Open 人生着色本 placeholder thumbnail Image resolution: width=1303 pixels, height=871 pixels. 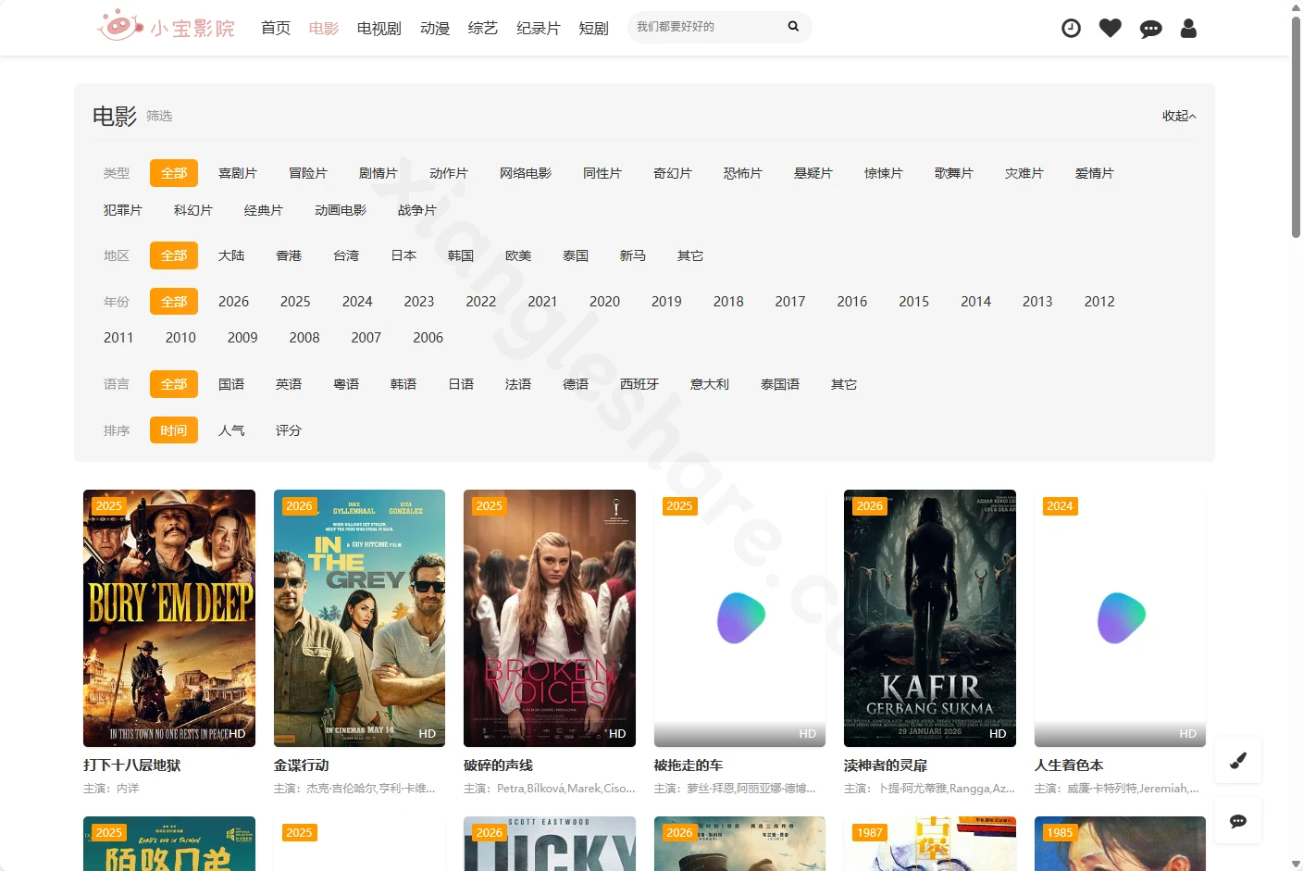click(1120, 618)
